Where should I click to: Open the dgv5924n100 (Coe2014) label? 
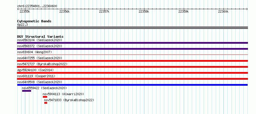pos(35,70)
